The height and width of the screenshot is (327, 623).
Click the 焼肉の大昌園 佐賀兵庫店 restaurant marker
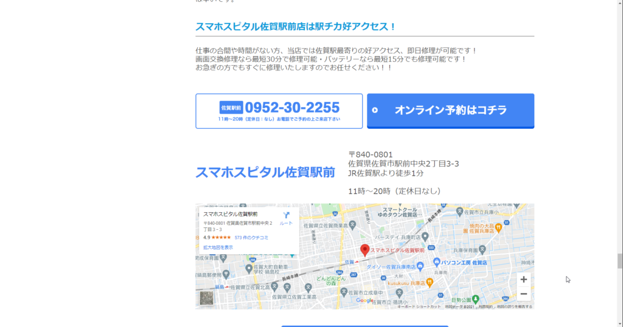pos(498,227)
